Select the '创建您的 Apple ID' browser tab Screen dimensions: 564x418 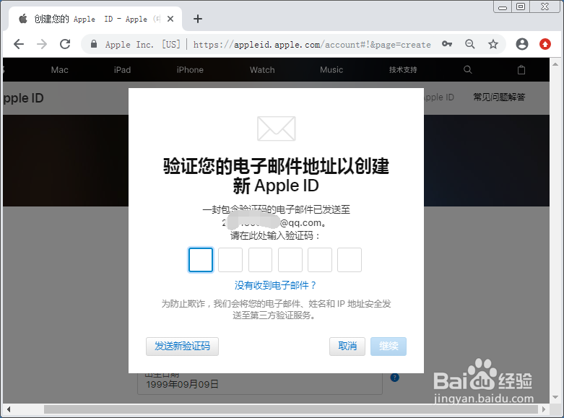(95, 19)
